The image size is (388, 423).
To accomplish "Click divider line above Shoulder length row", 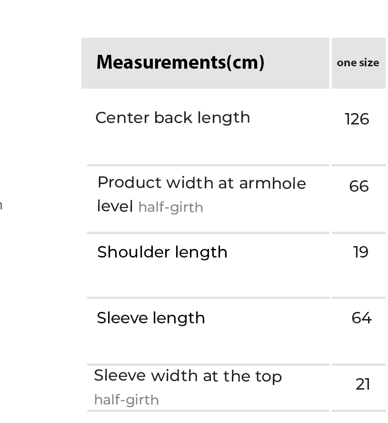I will pyautogui.click(x=208, y=233).
